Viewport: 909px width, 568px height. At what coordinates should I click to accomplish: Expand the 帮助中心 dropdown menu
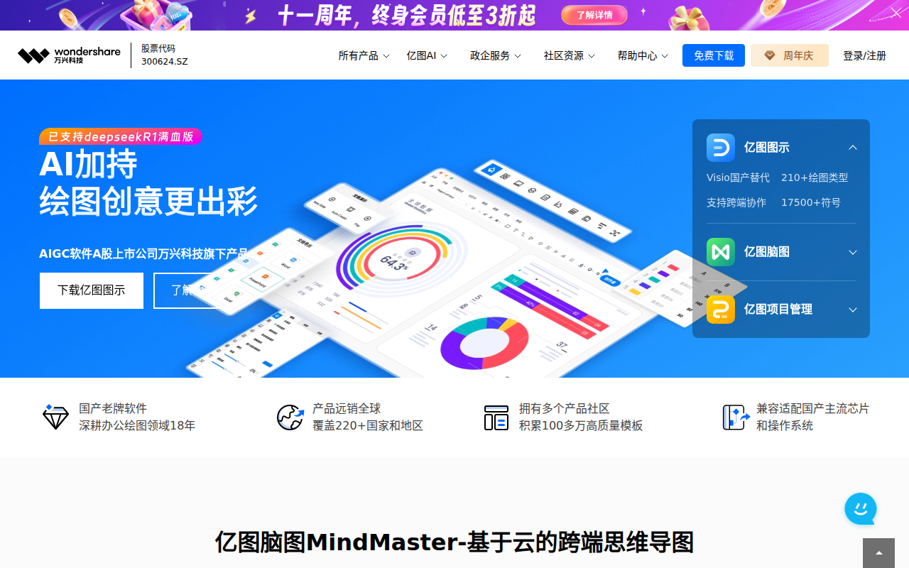point(643,55)
